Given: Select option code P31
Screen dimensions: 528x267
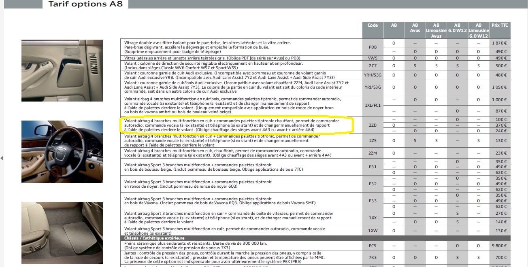Looking at the screenshot, I should (x=373, y=167).
